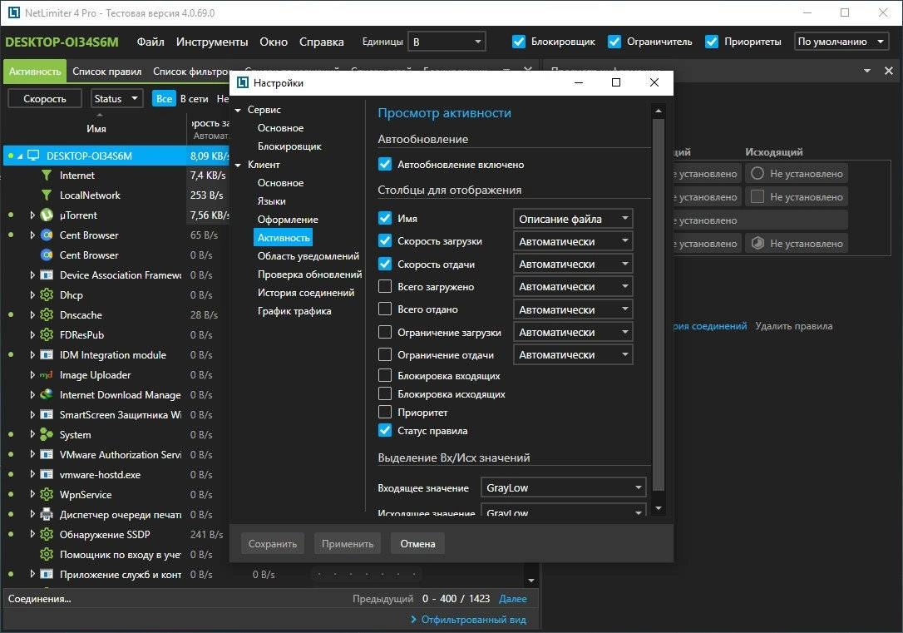The image size is (903, 633).
Task: Click the Далее pagination link
Action: (x=512, y=598)
